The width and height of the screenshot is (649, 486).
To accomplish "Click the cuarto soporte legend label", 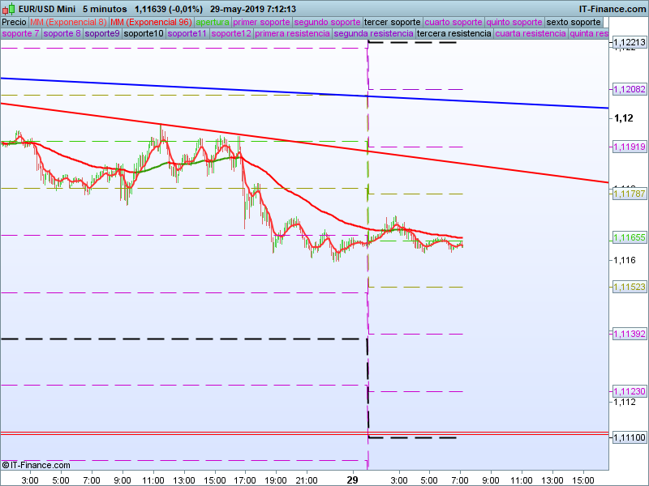I will 454,22.
